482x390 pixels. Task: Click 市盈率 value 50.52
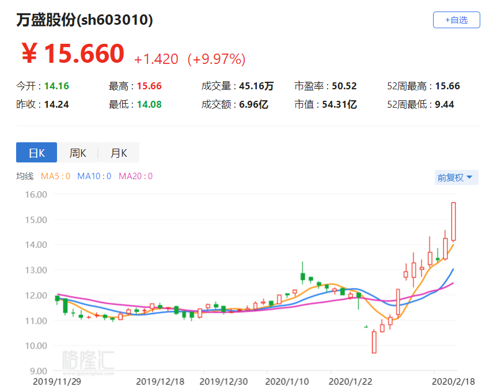(x=344, y=86)
